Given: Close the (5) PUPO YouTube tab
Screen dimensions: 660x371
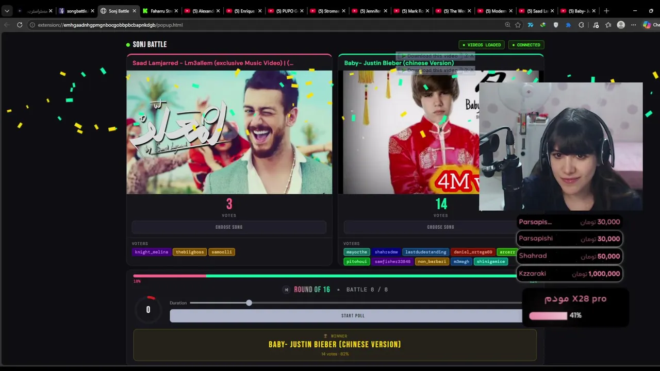Looking at the screenshot, I should click(302, 11).
